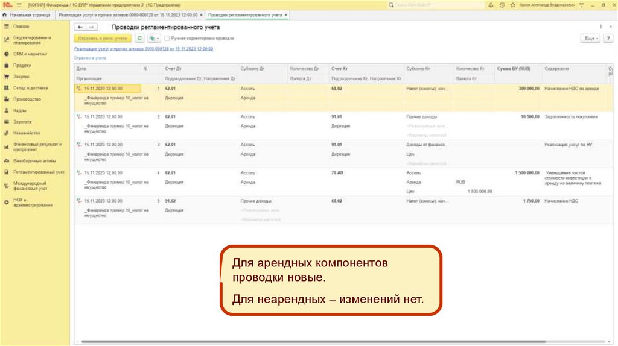Close the Проводки регламентированного учета tab
The height and width of the screenshot is (346, 618).
[x=285, y=14]
